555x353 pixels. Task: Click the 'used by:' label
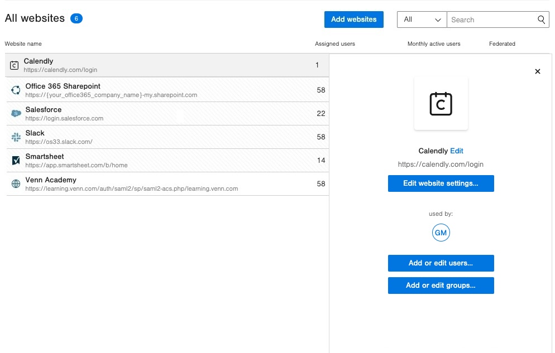tap(441, 214)
